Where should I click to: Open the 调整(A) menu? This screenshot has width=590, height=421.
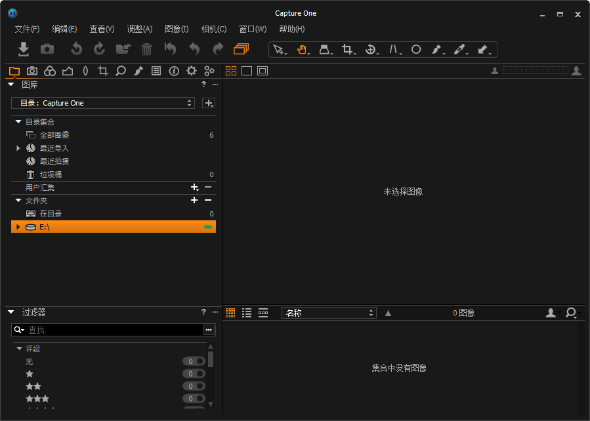click(x=139, y=29)
